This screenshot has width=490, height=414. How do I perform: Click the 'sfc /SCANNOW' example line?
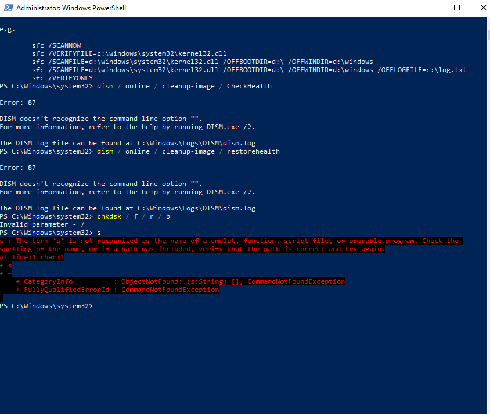[56, 45]
